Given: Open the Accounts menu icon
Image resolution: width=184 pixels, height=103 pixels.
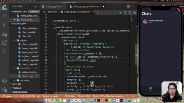Looking at the screenshot, I should [x=4, y=81].
